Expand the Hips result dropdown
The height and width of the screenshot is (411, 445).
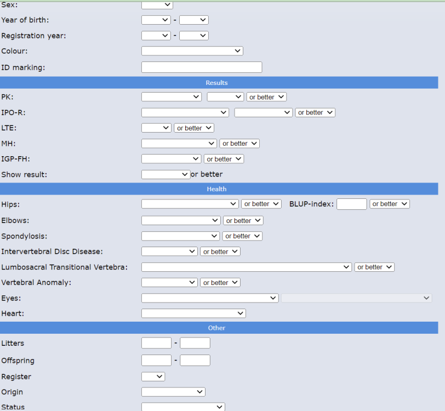click(x=190, y=204)
